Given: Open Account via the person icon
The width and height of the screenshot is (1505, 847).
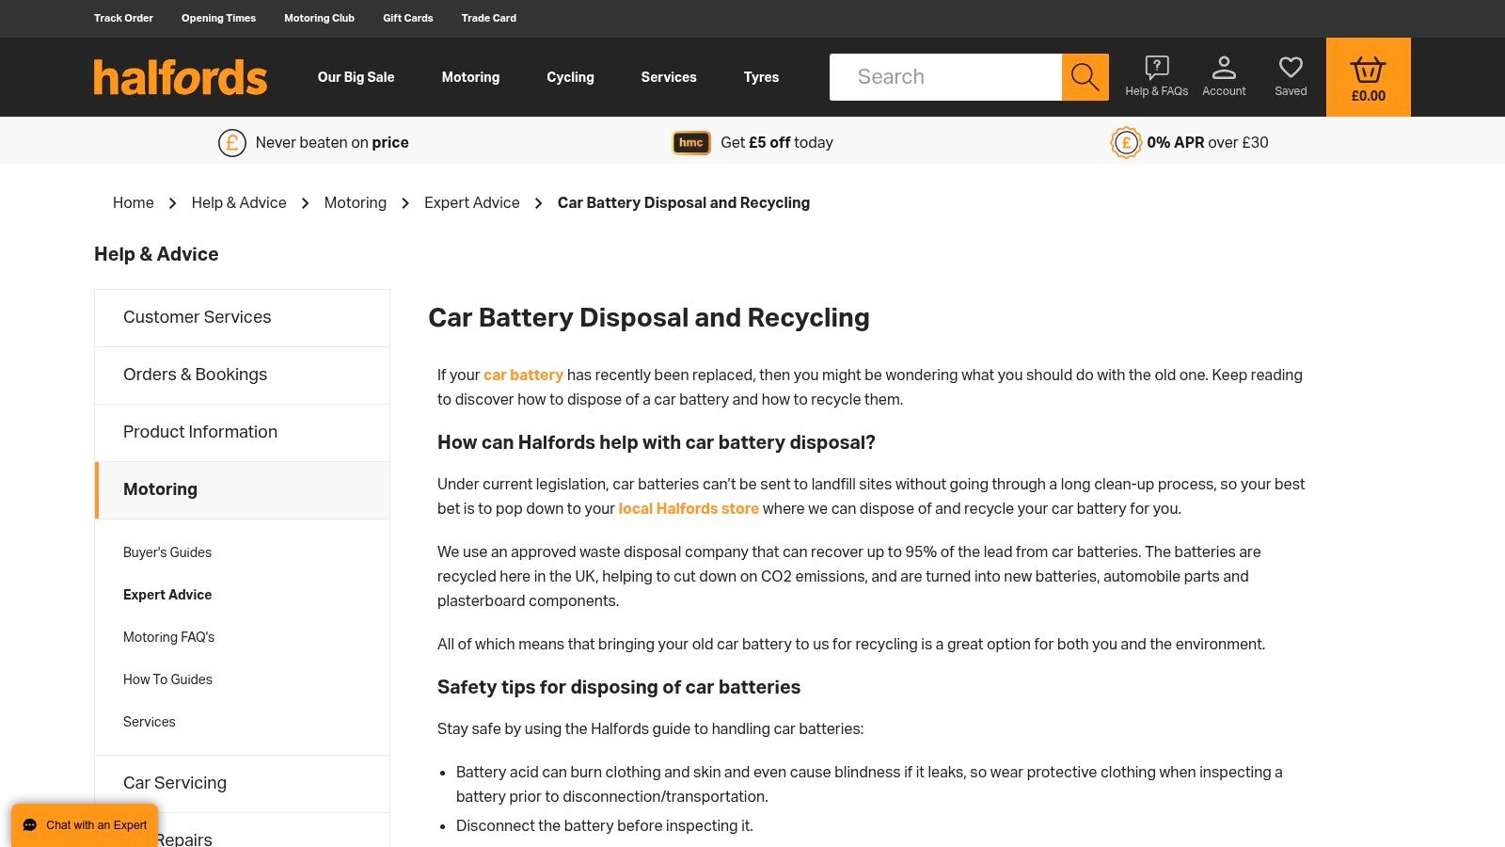Looking at the screenshot, I should pos(1224,66).
